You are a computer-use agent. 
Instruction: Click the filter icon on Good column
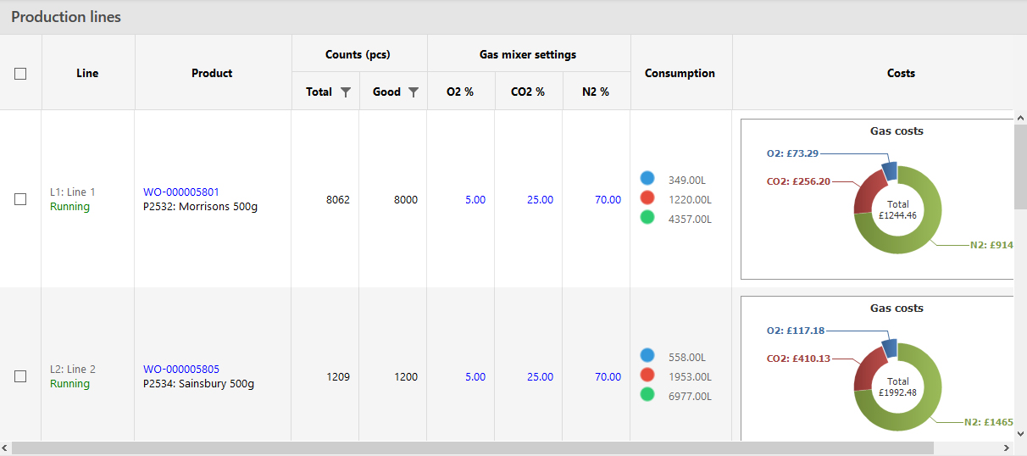[413, 92]
